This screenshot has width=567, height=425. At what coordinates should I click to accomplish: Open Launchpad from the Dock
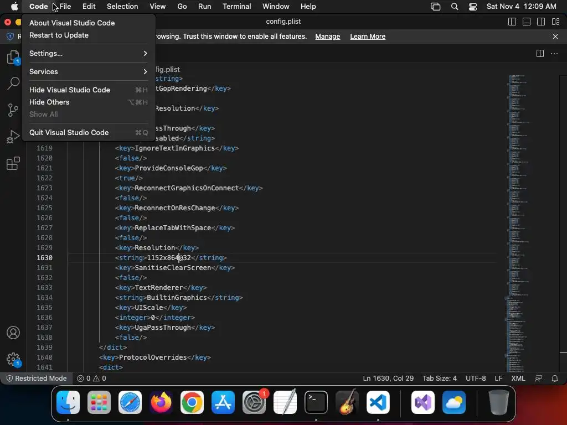99,402
